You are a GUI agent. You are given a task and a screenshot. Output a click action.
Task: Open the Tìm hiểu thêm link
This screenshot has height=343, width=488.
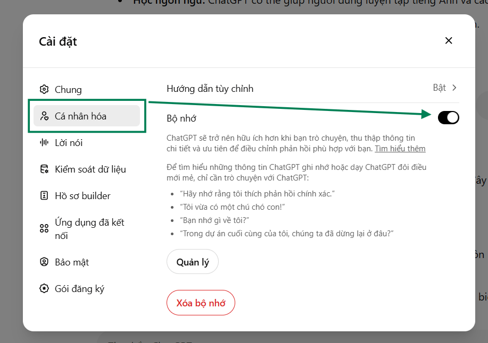(400, 149)
